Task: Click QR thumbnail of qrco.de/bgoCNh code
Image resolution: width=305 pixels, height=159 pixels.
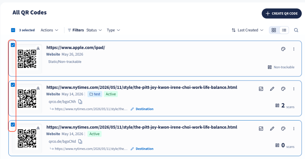Action: 27,99
